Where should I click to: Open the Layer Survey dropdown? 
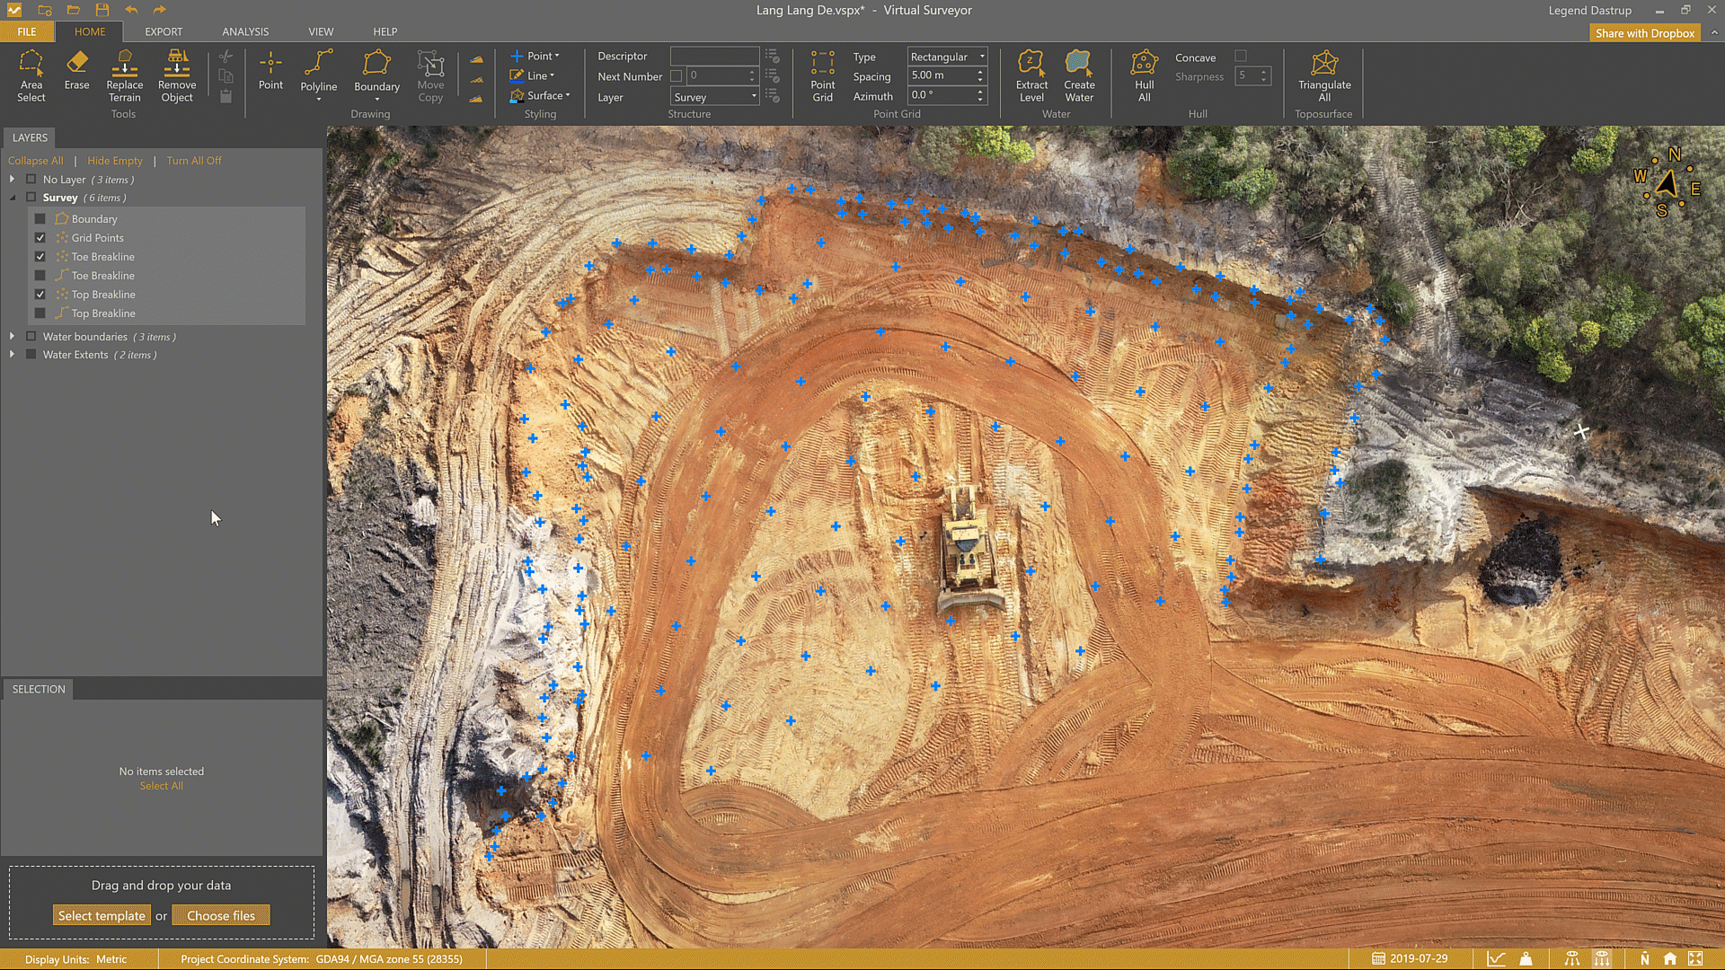[x=715, y=97]
